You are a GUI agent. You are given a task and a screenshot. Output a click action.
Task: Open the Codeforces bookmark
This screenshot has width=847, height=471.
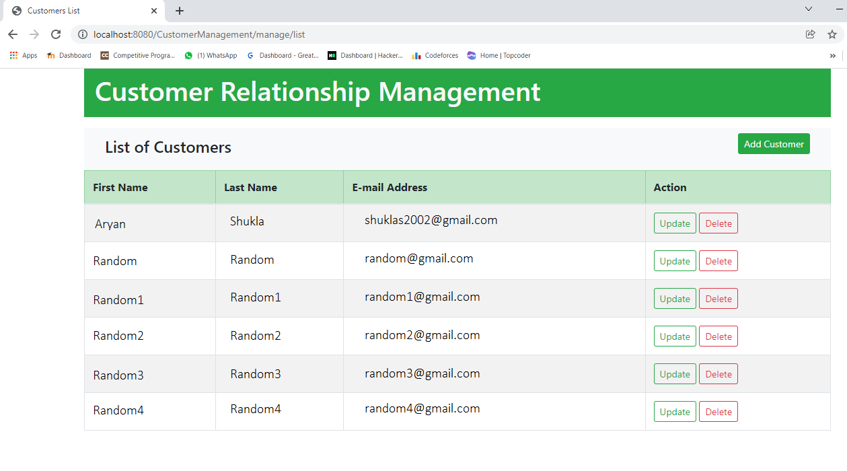point(435,55)
